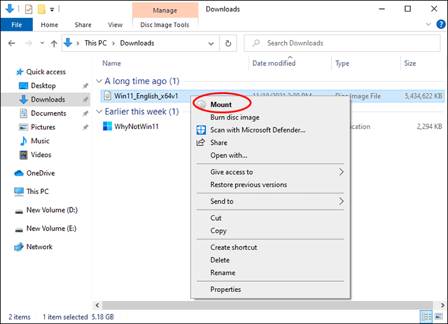Go up one folder level arrow
The width and height of the screenshot is (448, 324).
tap(54, 44)
